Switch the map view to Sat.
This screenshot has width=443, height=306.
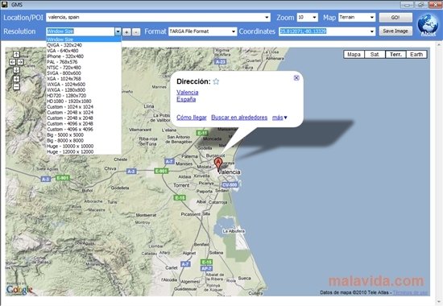tap(375, 55)
